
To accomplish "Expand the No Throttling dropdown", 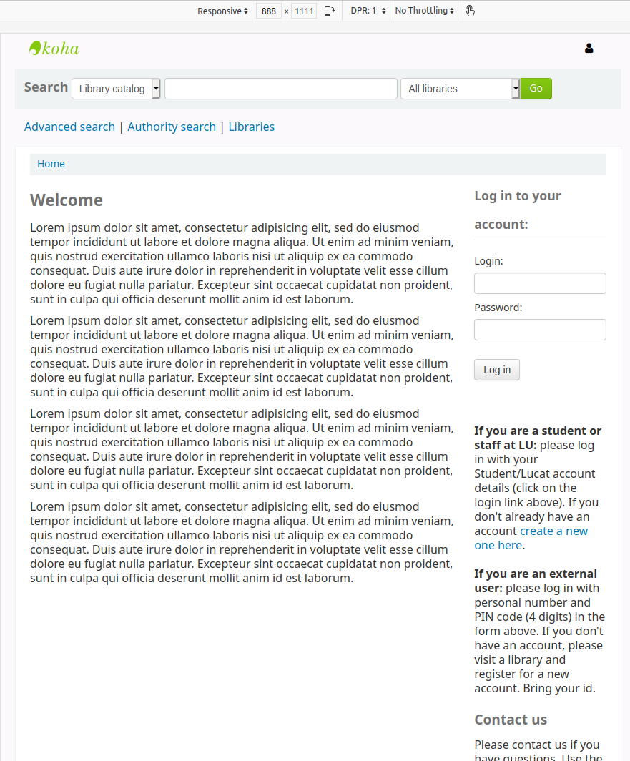I will point(425,11).
